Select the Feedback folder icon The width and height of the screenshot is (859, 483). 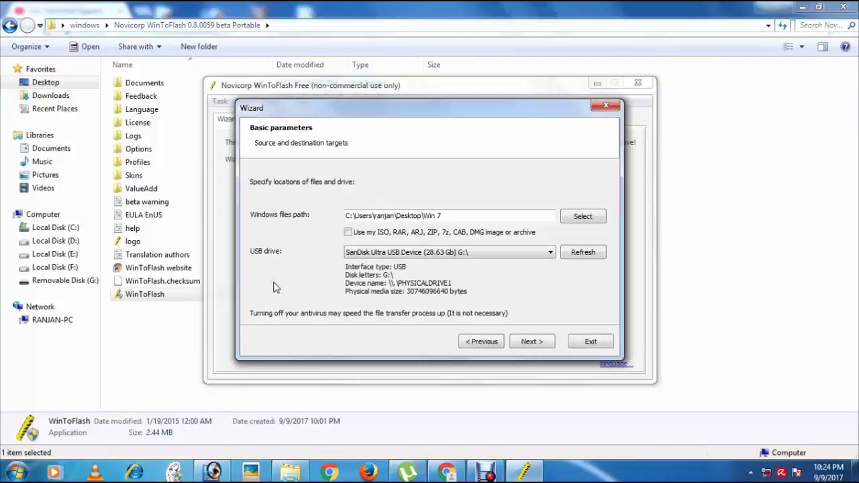point(117,96)
